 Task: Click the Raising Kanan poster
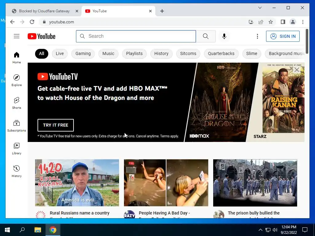click(283, 100)
